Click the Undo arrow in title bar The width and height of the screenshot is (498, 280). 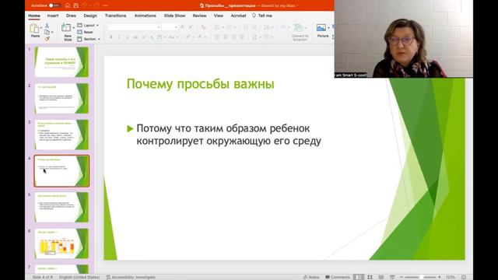(x=85, y=5)
